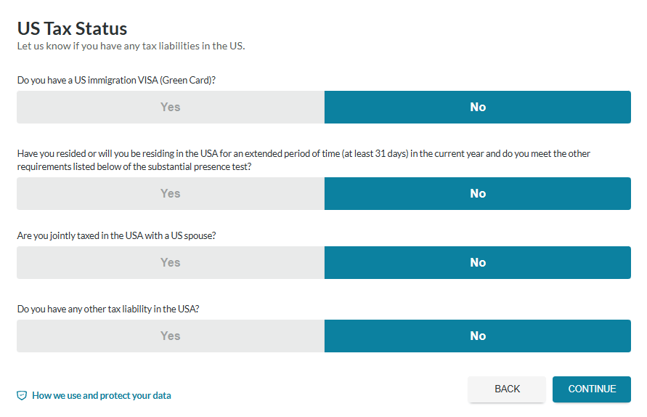Open How we use and protect your data
The image size is (647, 417).
(x=102, y=395)
